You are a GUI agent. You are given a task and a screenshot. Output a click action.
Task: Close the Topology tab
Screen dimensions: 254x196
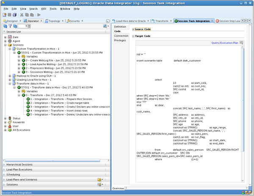tap(63, 21)
